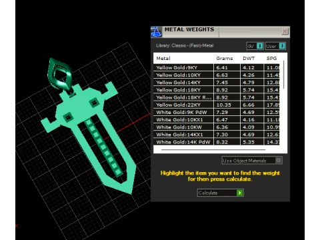Select the White Gold:14K PdW row
The image size is (320, 240).
(216, 142)
